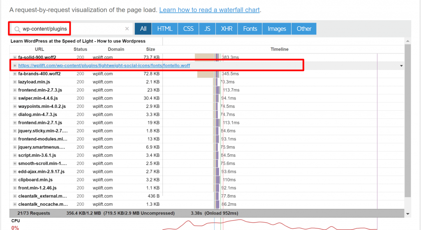This screenshot has height=230, width=421.
Task: Click the vertical scrollbar thumb
Action: [407, 121]
